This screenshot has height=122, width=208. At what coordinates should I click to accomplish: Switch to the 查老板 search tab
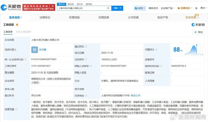tap(71, 4)
